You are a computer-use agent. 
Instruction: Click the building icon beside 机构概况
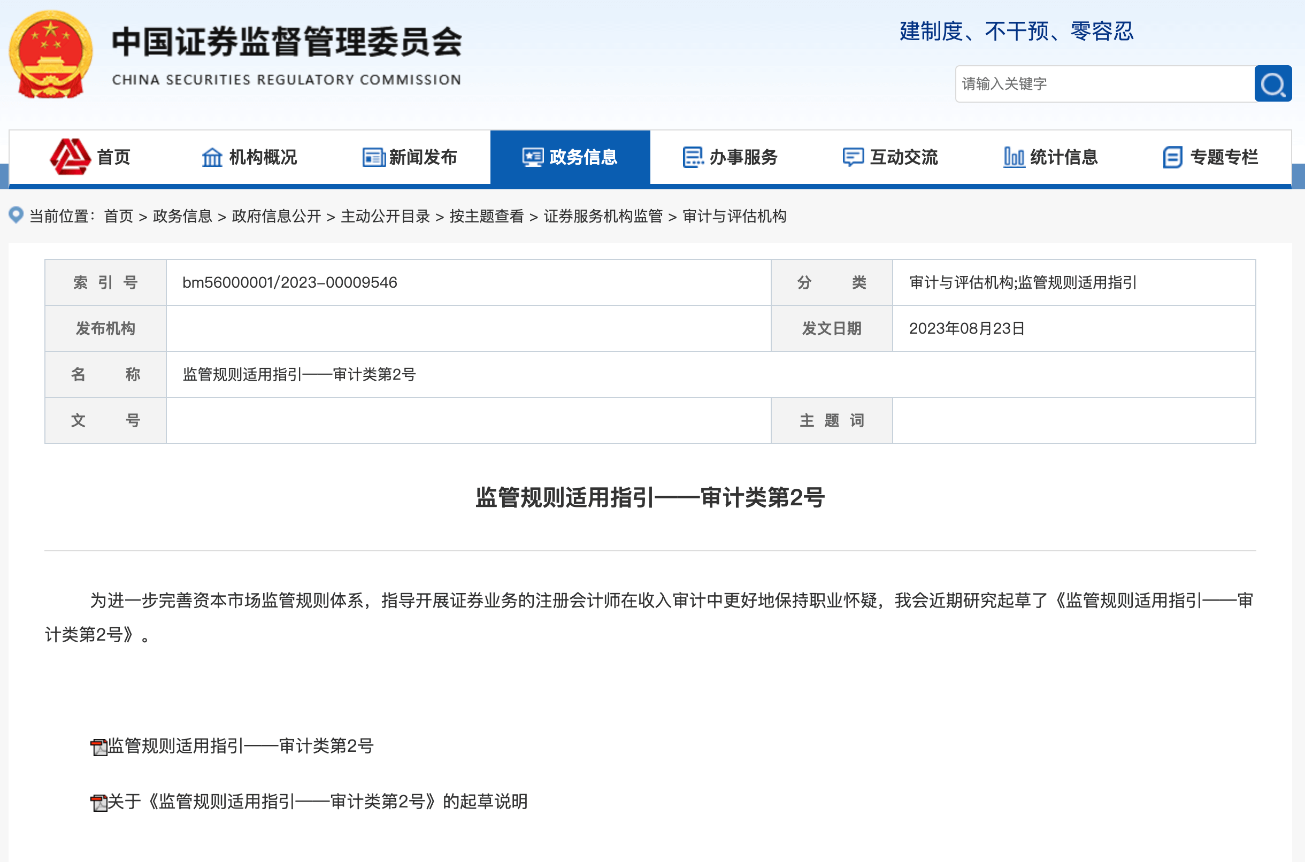pos(212,157)
